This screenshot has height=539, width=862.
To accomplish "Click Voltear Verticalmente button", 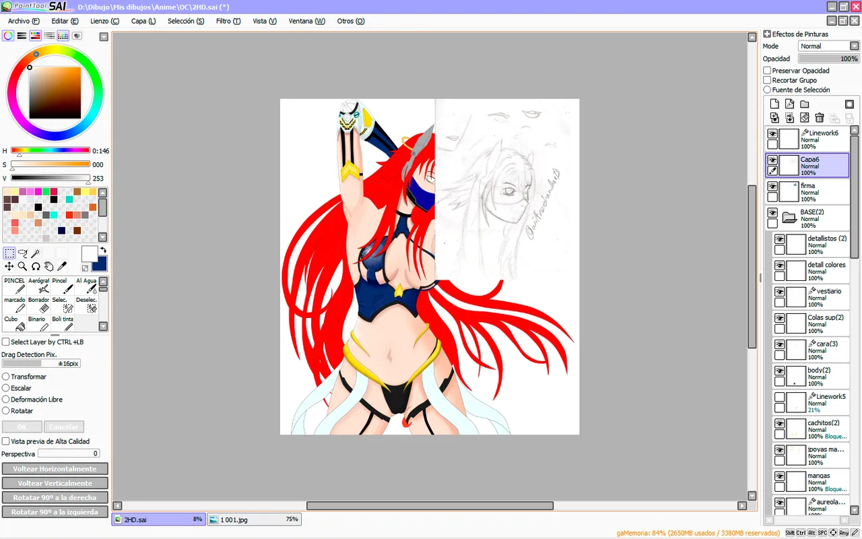I will coord(55,483).
